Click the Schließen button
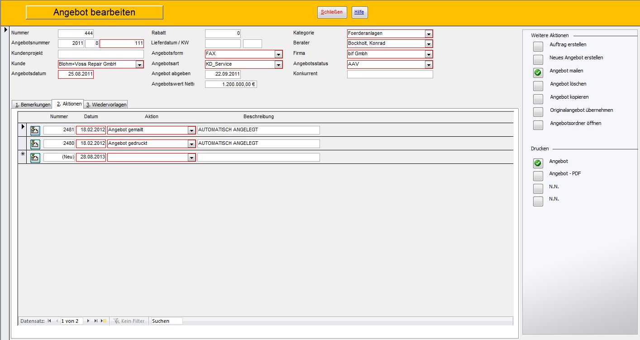 coord(332,12)
